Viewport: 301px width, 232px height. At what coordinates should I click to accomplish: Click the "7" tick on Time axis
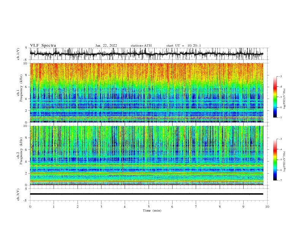(x=196, y=207)
